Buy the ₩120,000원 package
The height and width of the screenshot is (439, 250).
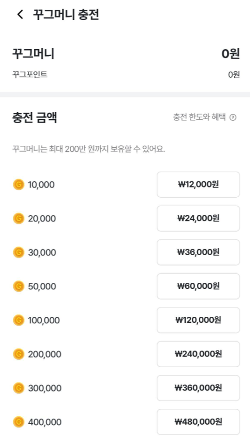[198, 320]
